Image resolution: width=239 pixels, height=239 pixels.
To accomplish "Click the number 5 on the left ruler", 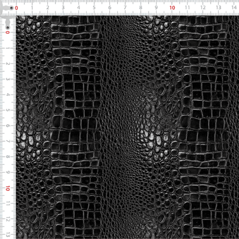I will 8,110.
